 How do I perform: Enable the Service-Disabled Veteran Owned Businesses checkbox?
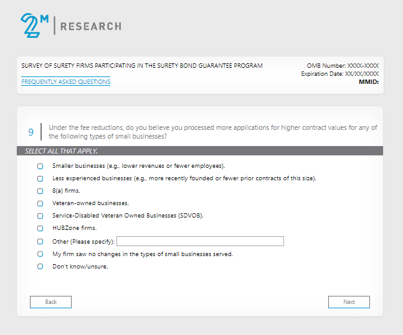[40, 216]
